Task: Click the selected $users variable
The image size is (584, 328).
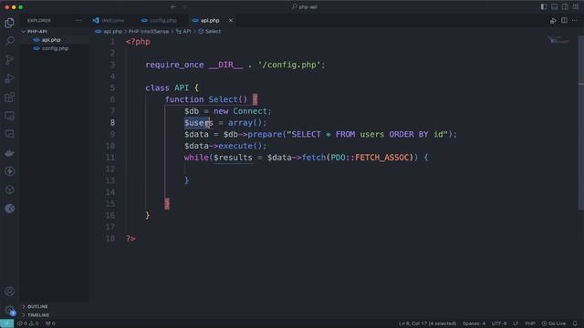Action: click(199, 123)
